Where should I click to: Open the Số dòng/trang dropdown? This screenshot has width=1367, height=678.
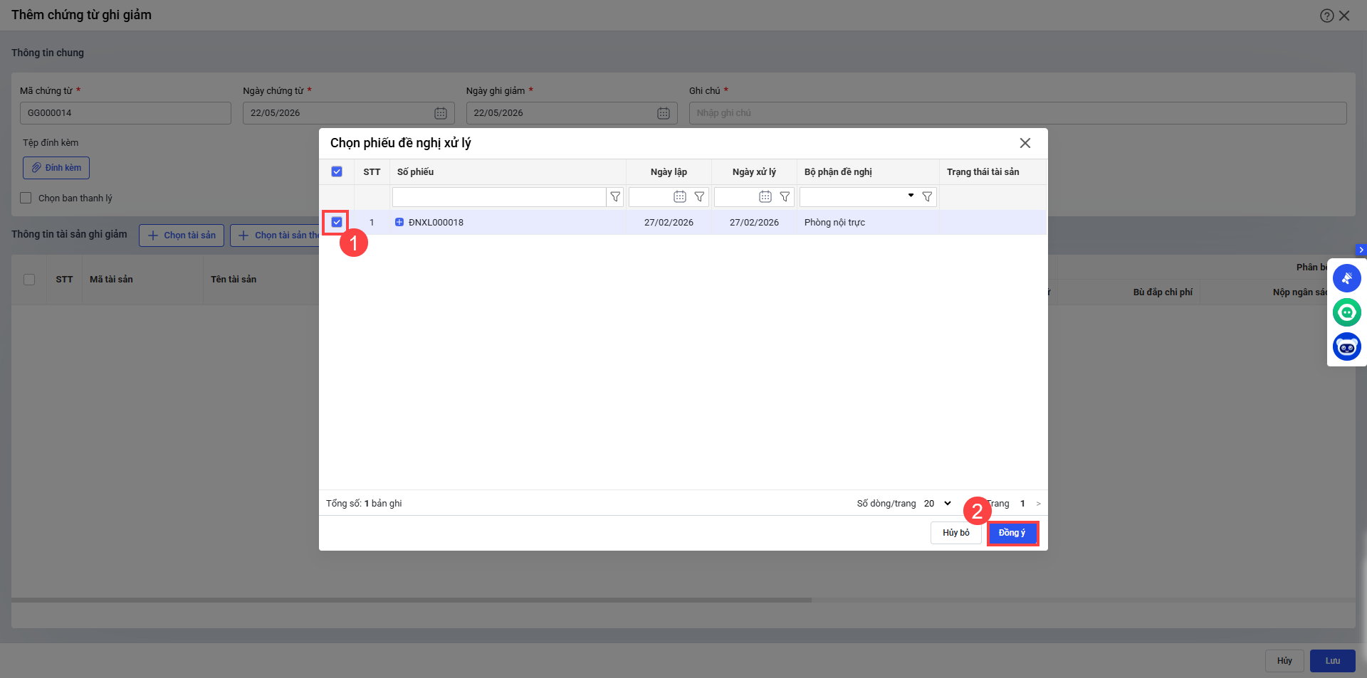pos(938,504)
